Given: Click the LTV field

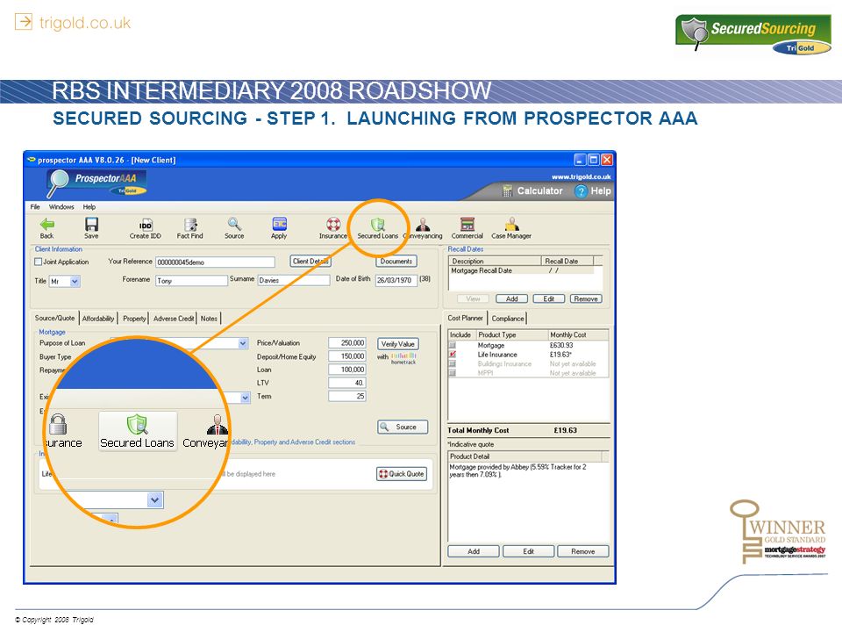Looking at the screenshot, I should [347, 384].
